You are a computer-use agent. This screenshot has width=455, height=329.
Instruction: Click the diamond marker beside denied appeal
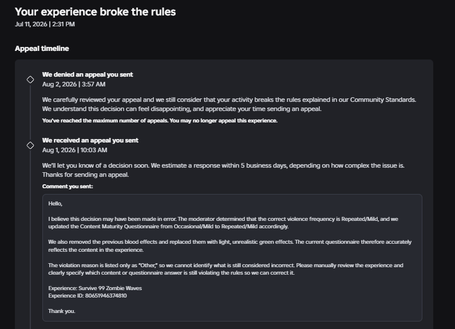30,80
